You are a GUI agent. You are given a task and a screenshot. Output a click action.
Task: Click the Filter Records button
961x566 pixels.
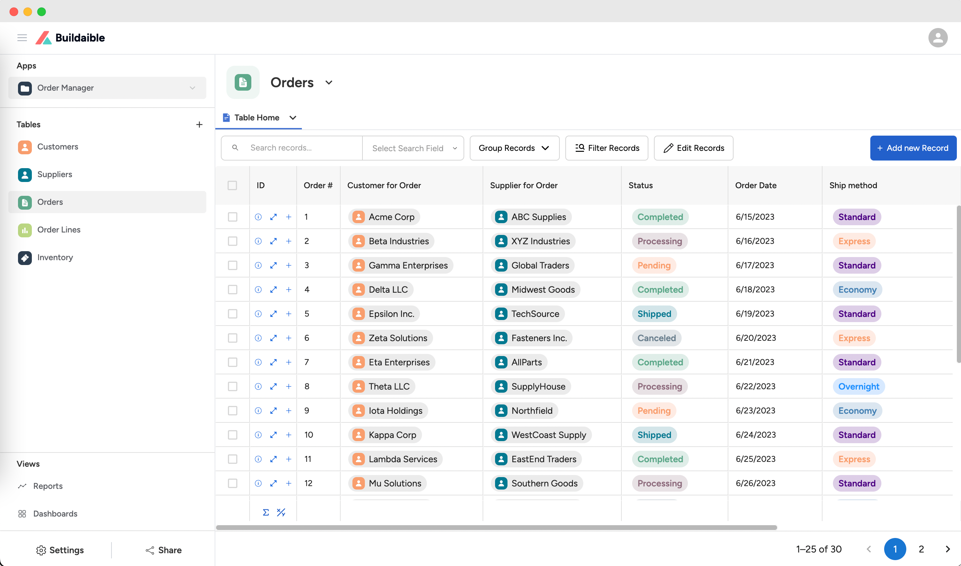[607, 148]
